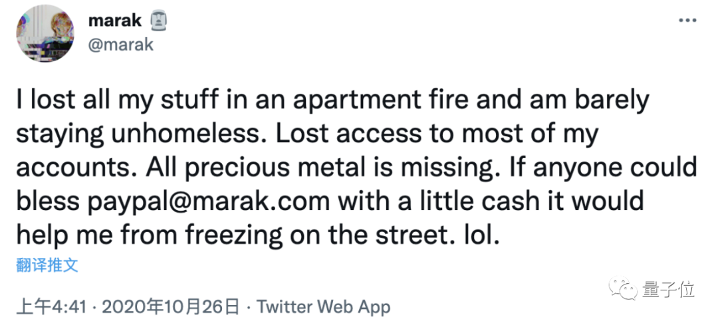Click the 上午4:41 timestamp
The width and height of the screenshot is (718, 321).
click(x=51, y=306)
